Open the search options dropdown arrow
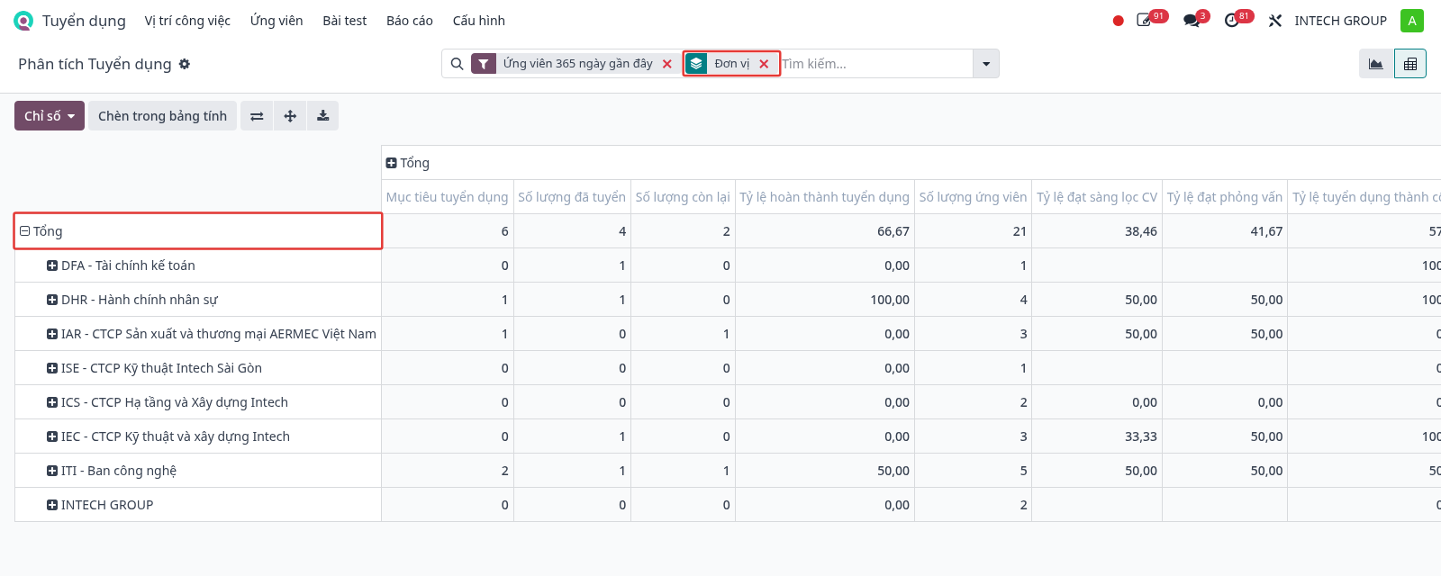Image resolution: width=1441 pixels, height=576 pixels. click(986, 64)
